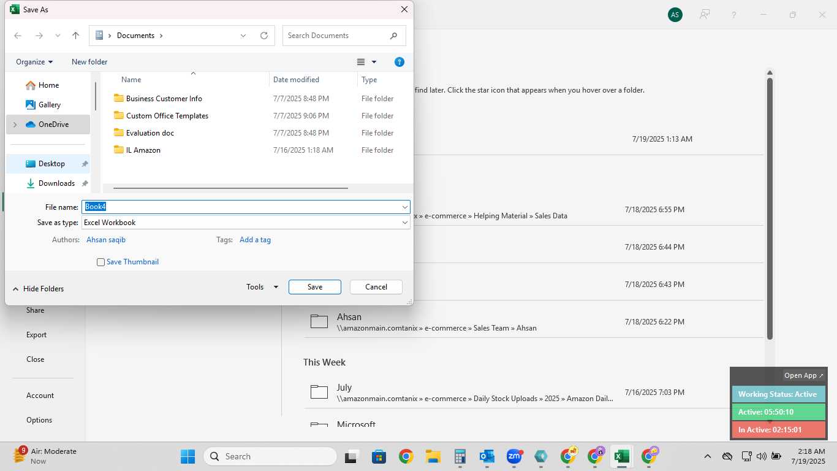Click the Save button

315,287
